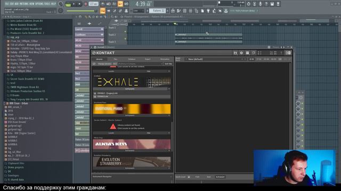Image resolution: width=341 pixels, height=191 pixels.
Task: Switch to Kontakt Files tab
Action: pos(116,59)
